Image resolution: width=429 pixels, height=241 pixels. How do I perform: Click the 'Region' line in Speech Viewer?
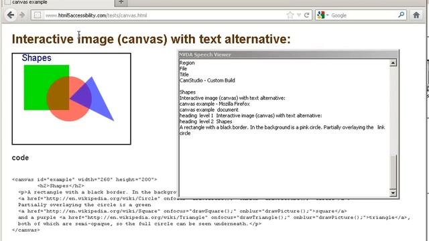[187, 63]
